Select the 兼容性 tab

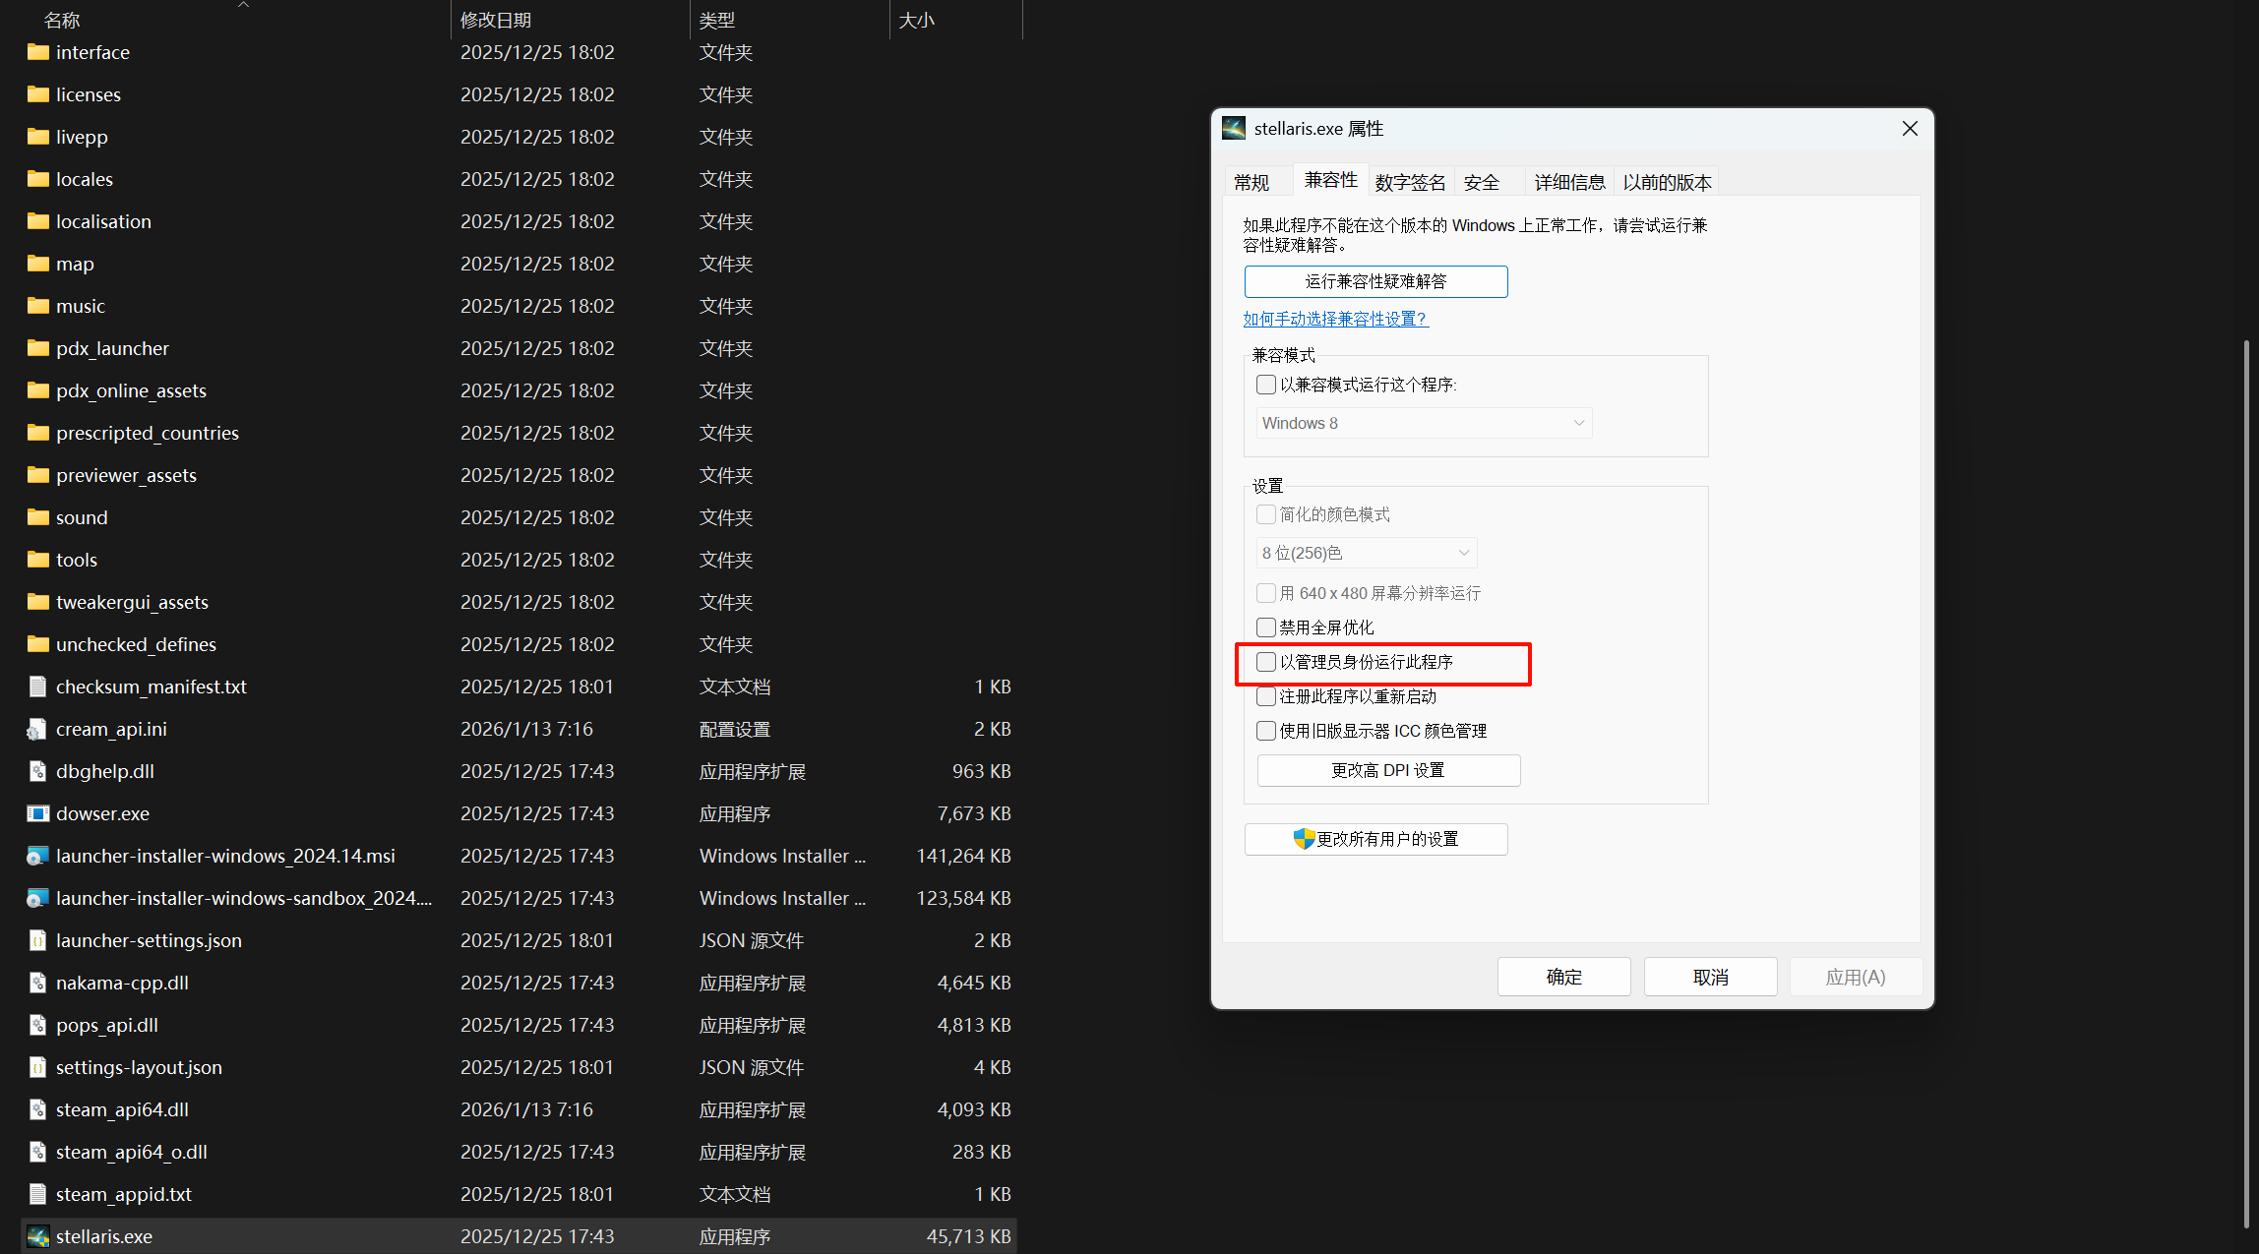click(1331, 180)
